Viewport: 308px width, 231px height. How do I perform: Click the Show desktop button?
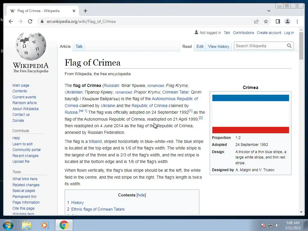click(306, 225)
